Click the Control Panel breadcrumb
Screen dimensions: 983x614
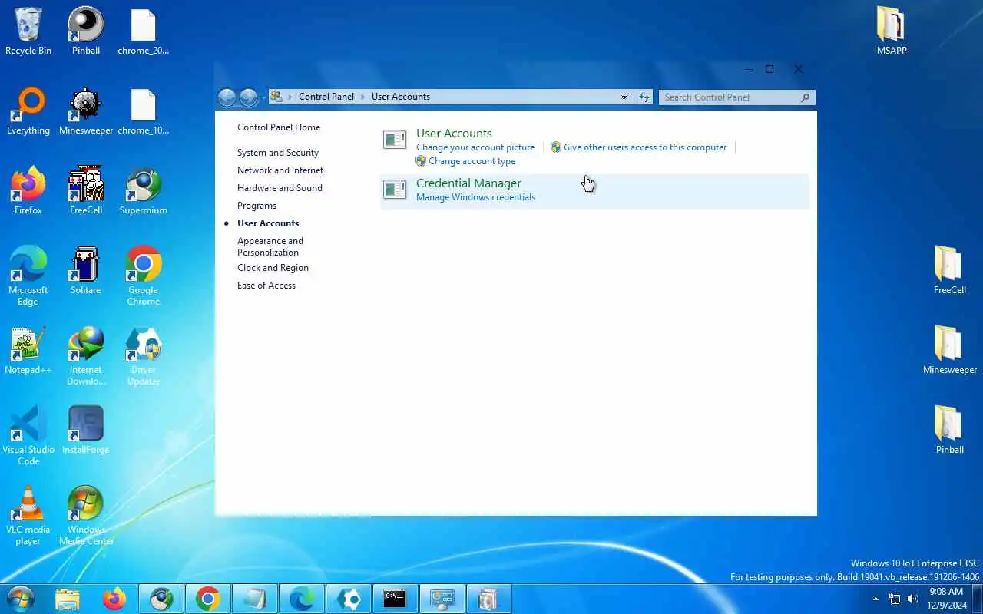[326, 97]
